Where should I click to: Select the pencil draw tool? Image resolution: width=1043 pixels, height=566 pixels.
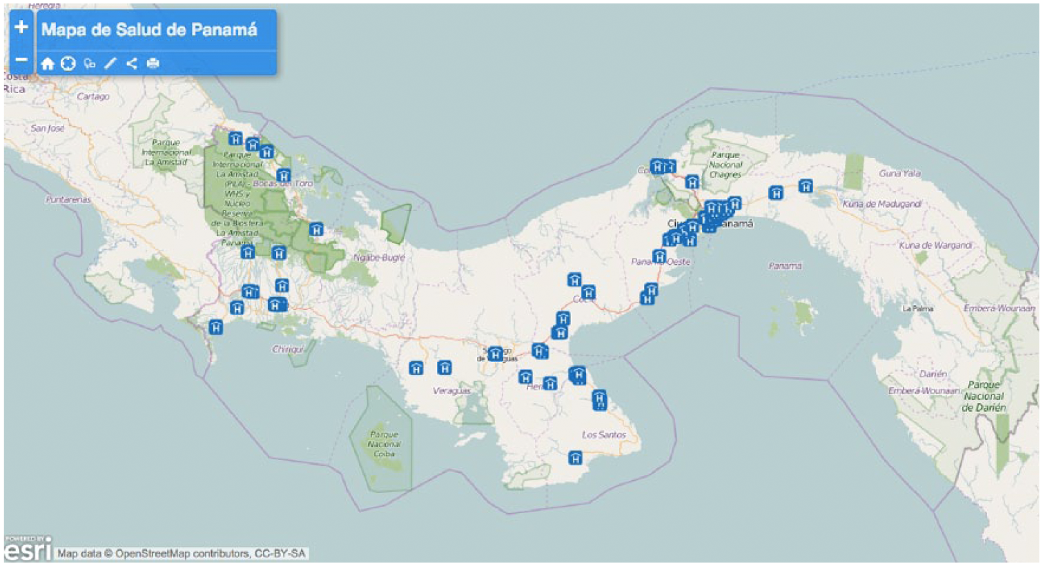point(110,63)
